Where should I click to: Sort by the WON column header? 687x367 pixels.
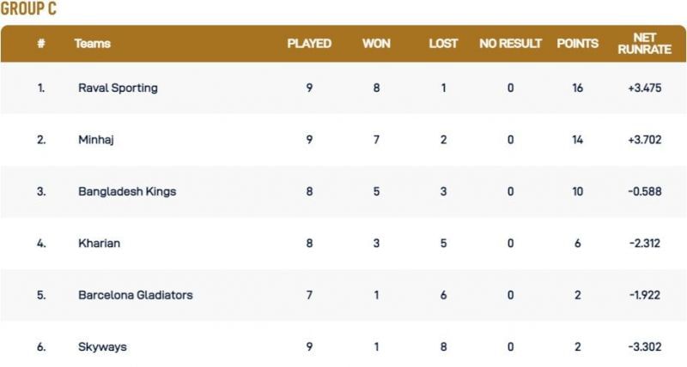click(376, 44)
